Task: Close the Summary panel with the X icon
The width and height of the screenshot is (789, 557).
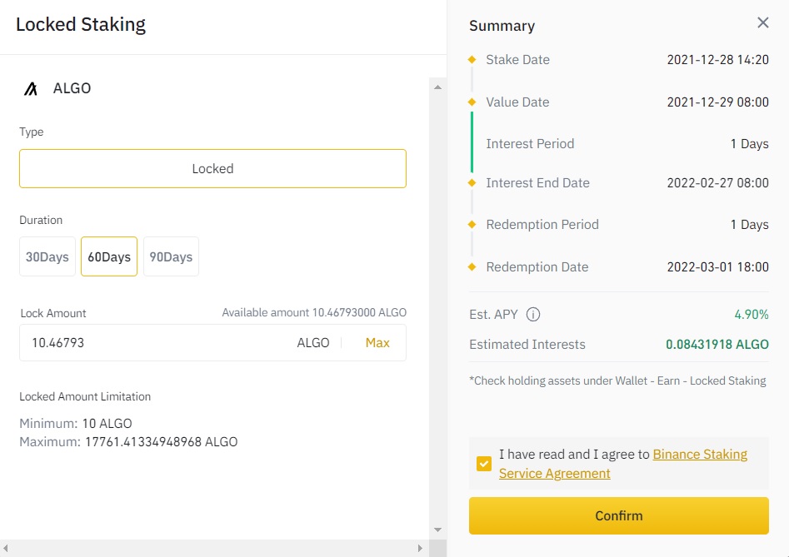Action: [x=763, y=22]
